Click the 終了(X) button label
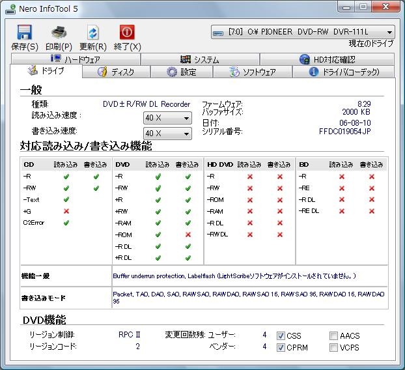Viewport: 405px width, 370px height. click(127, 47)
